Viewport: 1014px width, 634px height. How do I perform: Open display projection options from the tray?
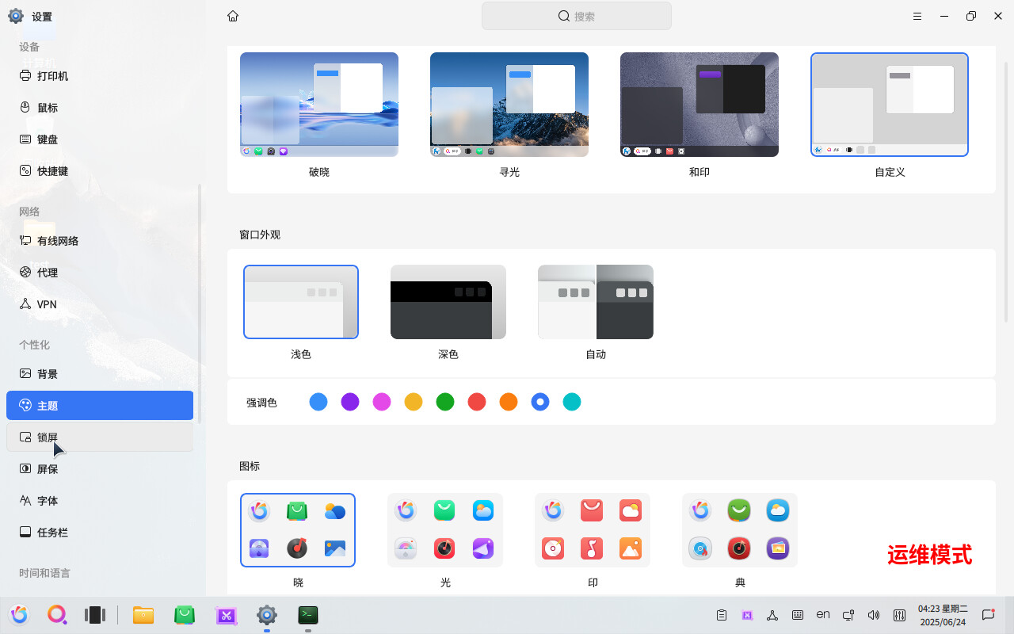point(848,615)
